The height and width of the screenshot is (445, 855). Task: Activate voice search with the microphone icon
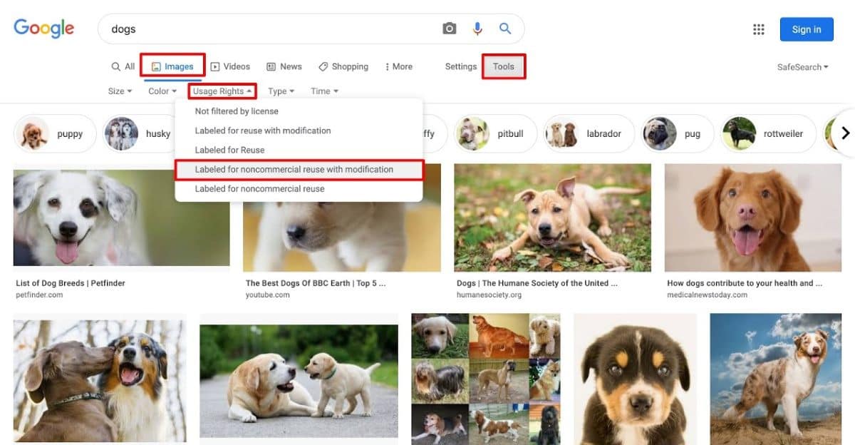(x=476, y=28)
